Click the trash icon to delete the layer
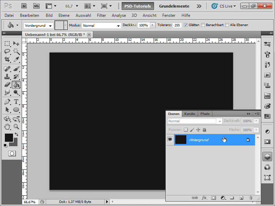The height and width of the screenshot is (206, 275). pos(251,198)
